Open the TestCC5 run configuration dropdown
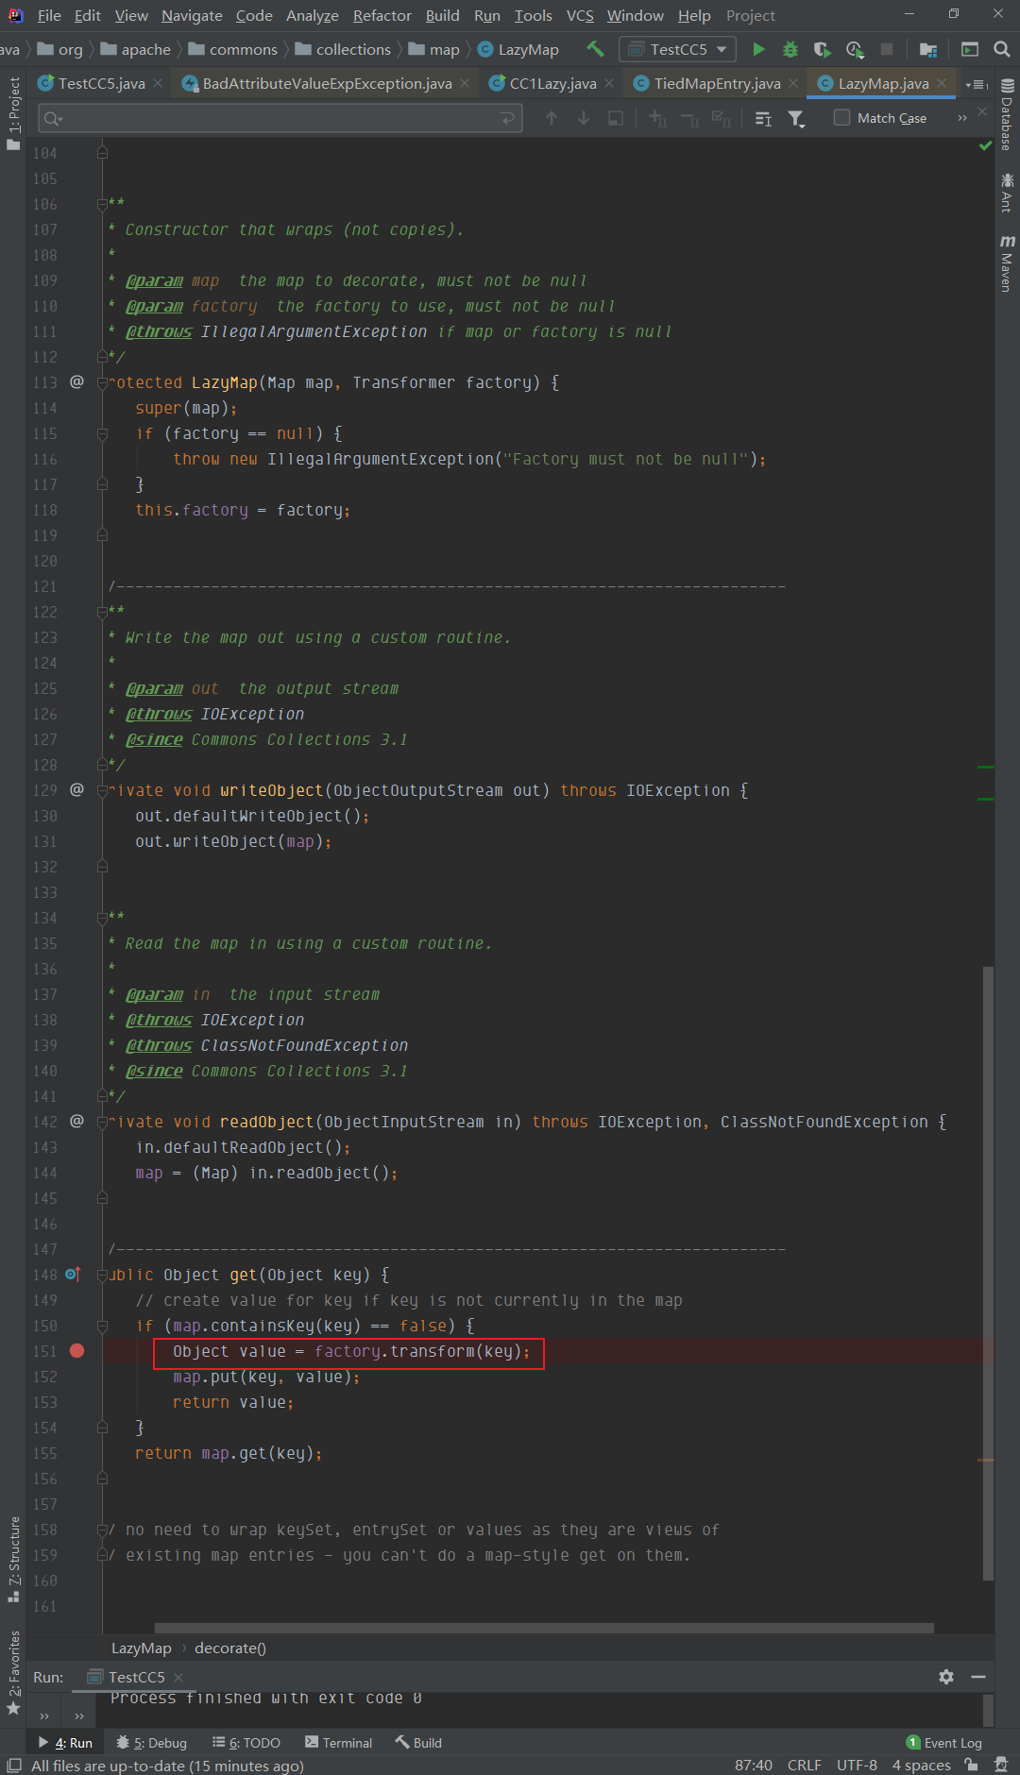The width and height of the screenshot is (1020, 1775). click(678, 49)
